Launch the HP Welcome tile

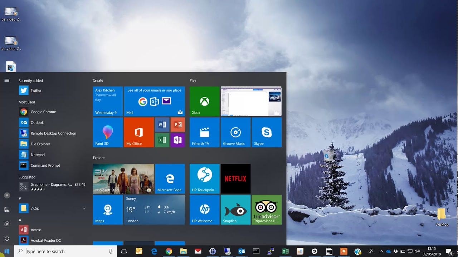205,210
